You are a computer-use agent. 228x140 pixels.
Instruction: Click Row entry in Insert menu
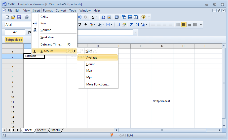tap(54, 23)
